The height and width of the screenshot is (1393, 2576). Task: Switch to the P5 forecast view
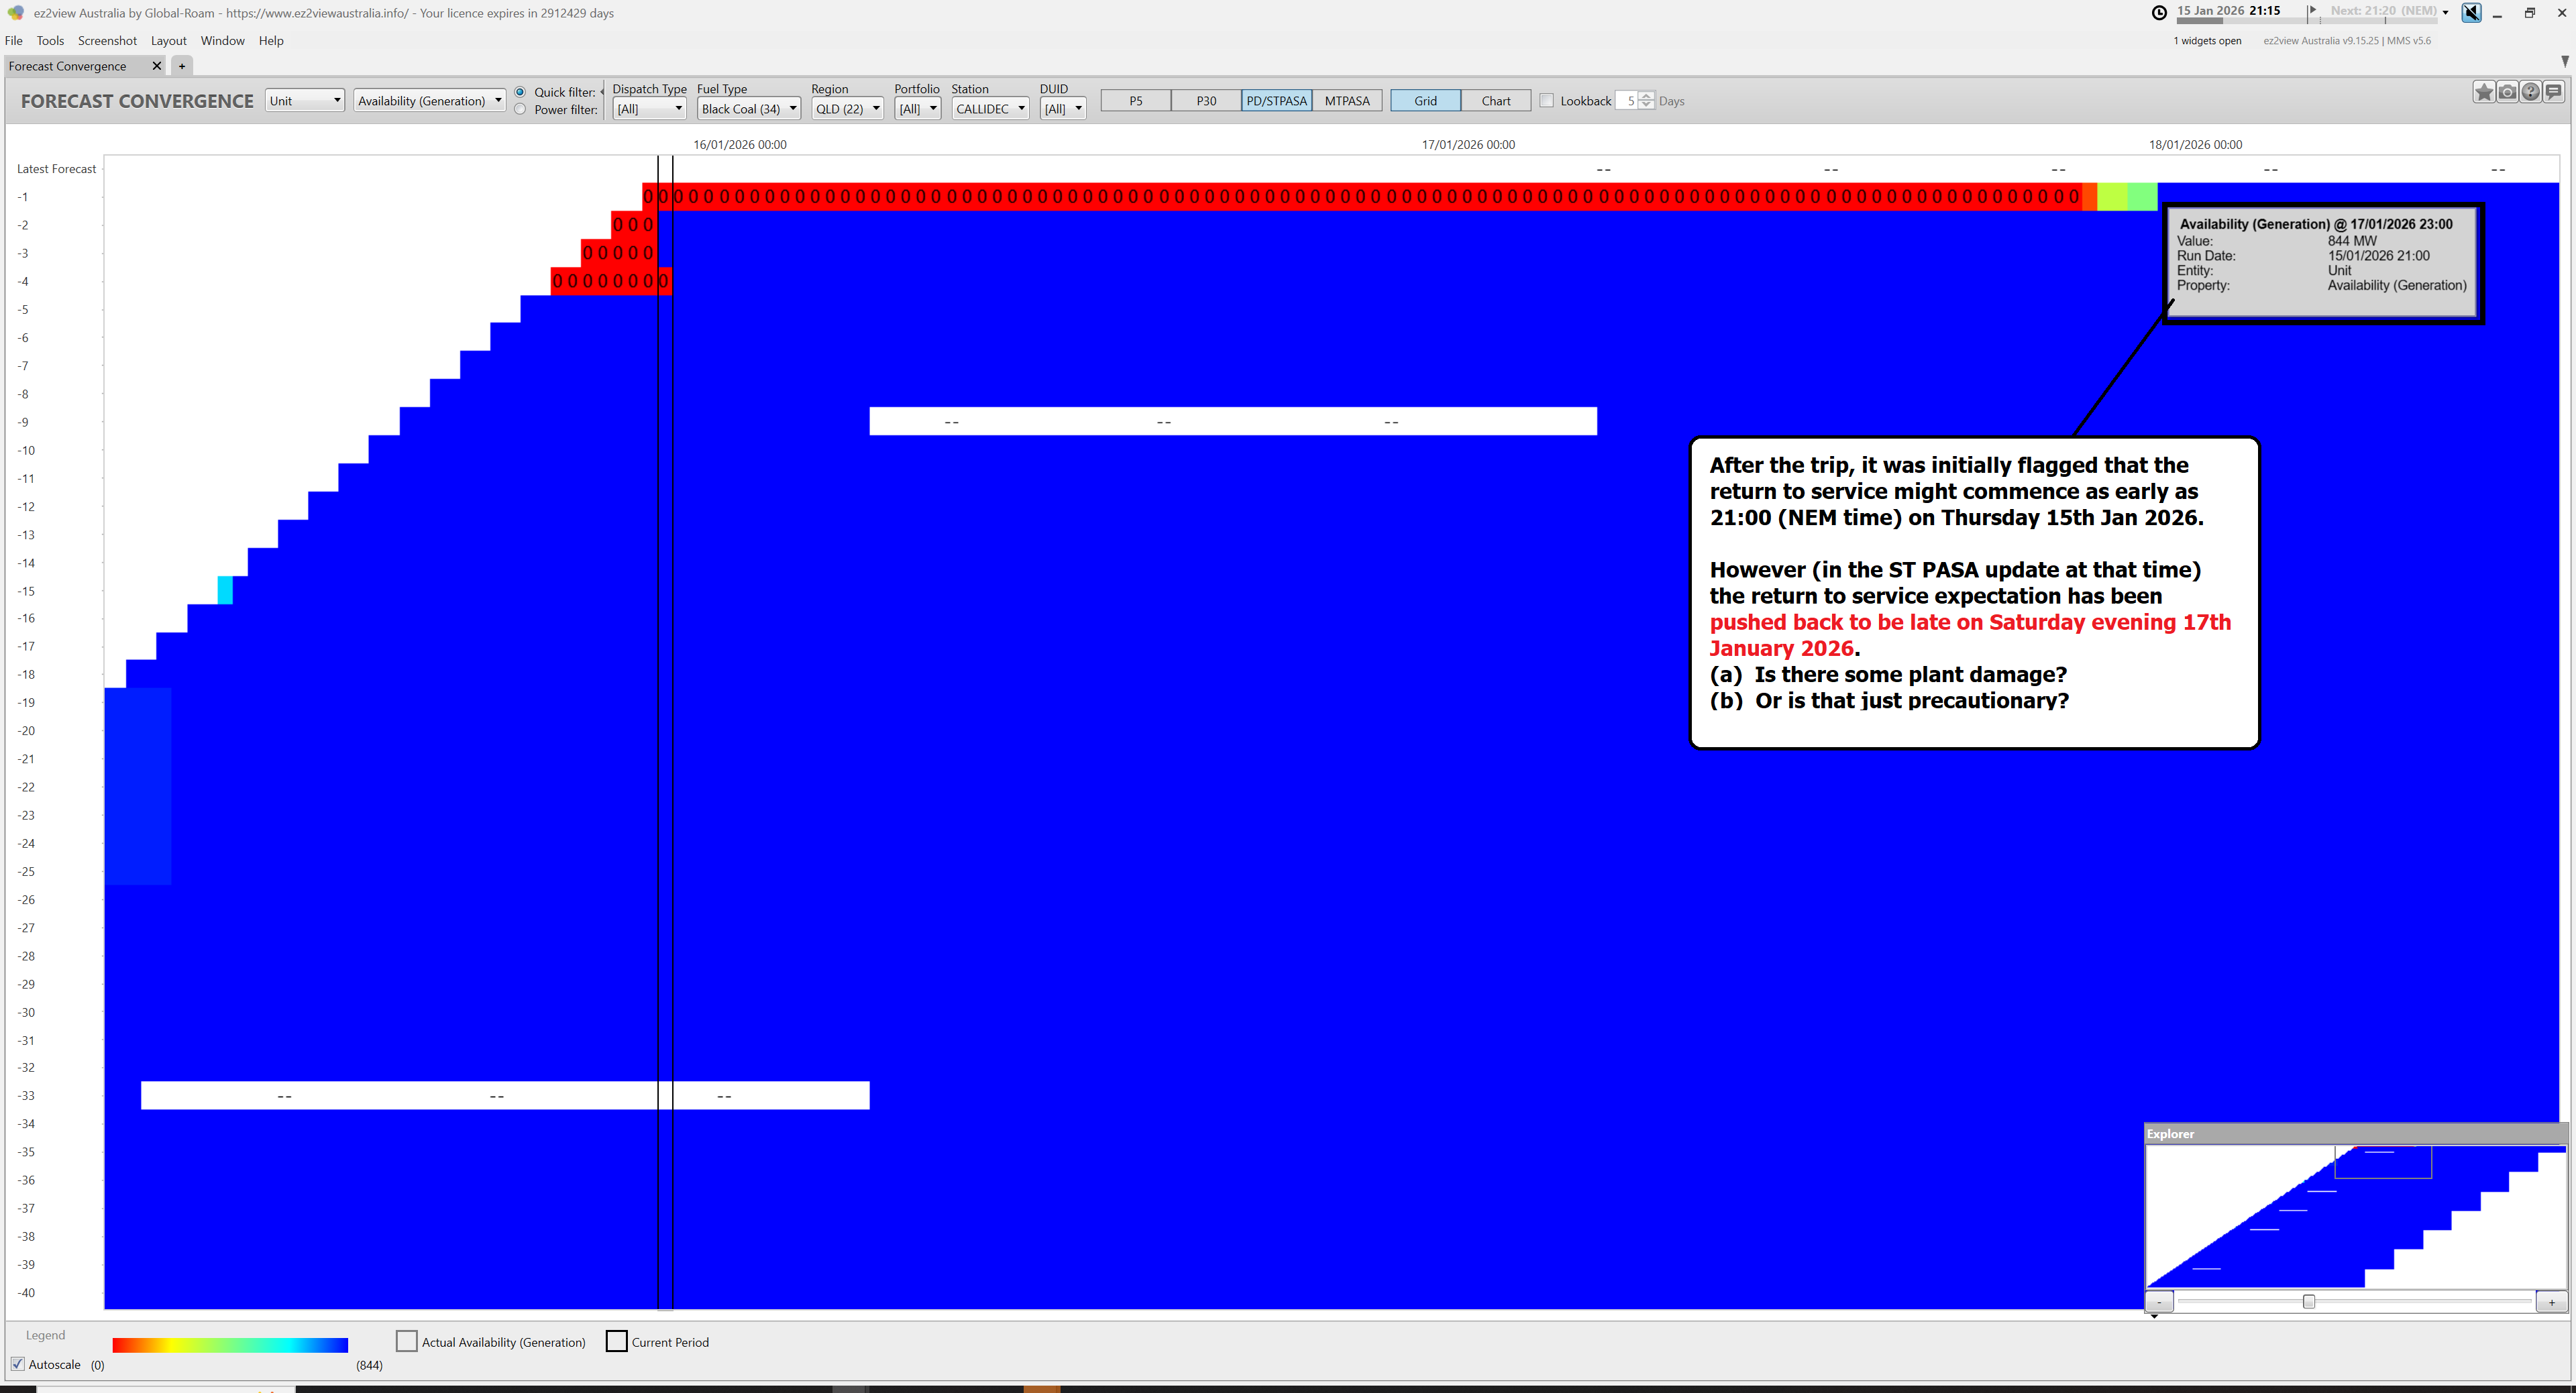tap(1136, 101)
